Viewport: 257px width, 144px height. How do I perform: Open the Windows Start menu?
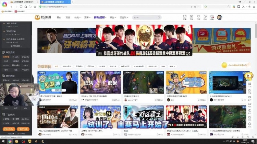click(x=3, y=141)
